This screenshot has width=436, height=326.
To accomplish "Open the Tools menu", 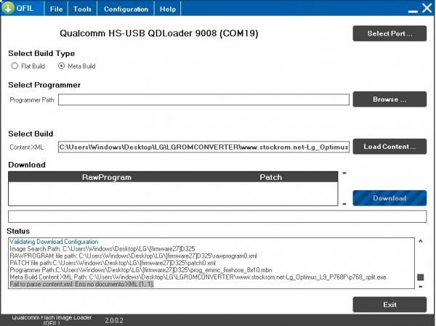I will (x=82, y=9).
